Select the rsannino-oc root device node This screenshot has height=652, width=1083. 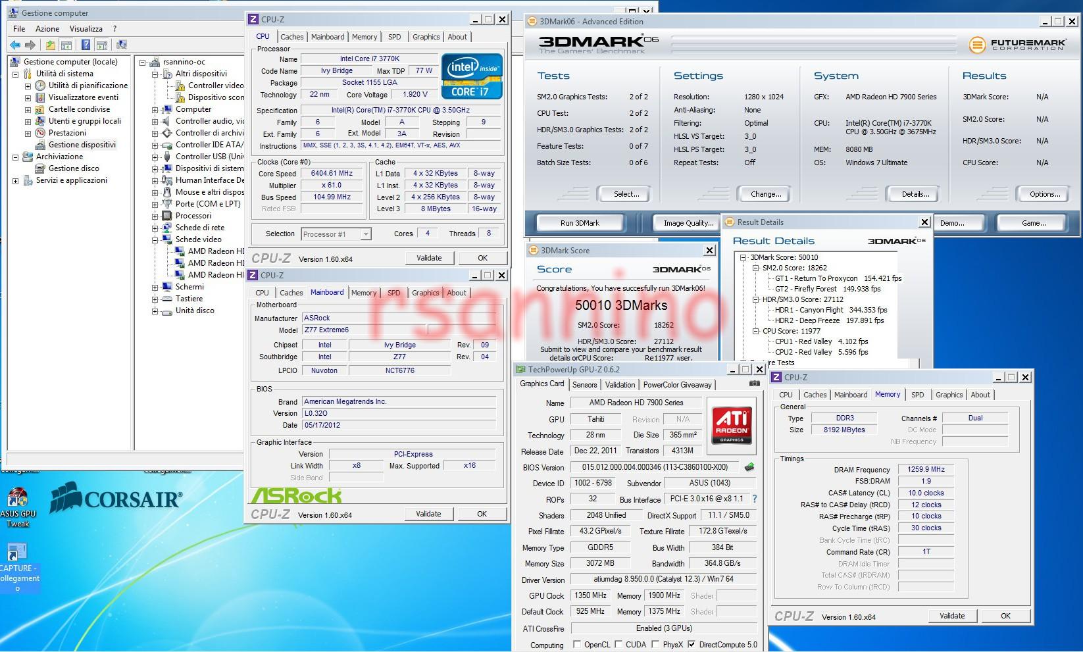[184, 63]
